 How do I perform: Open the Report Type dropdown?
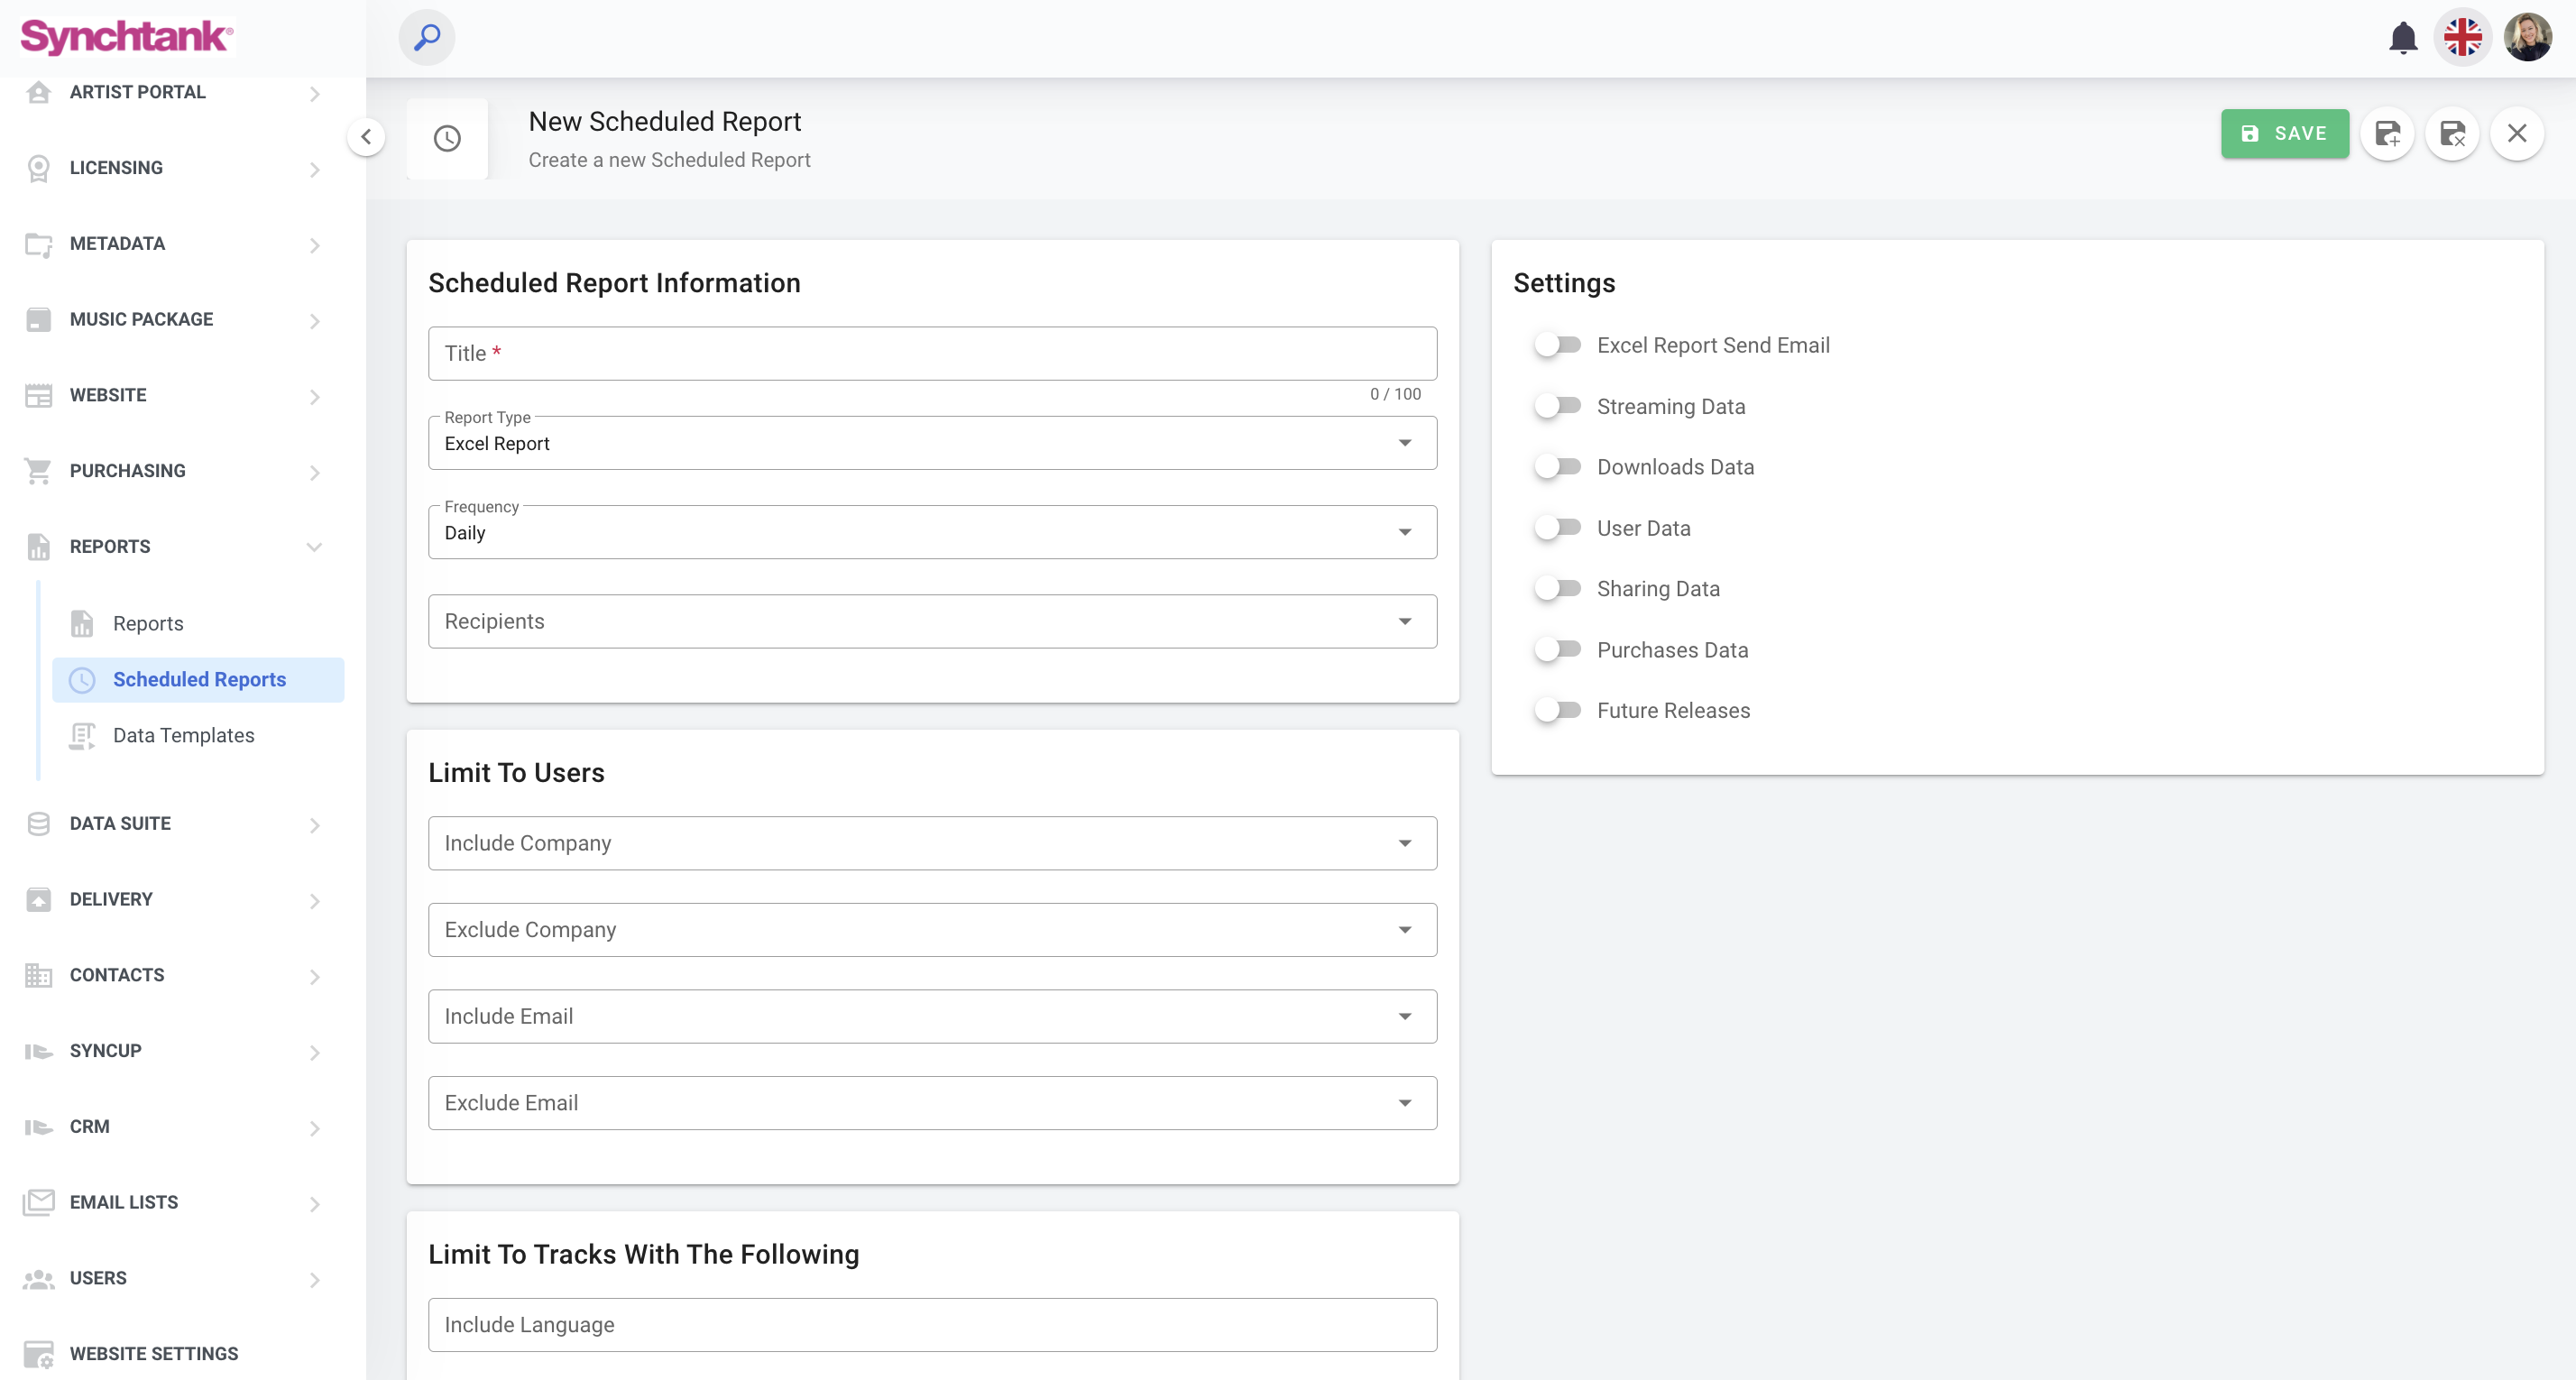click(x=932, y=443)
